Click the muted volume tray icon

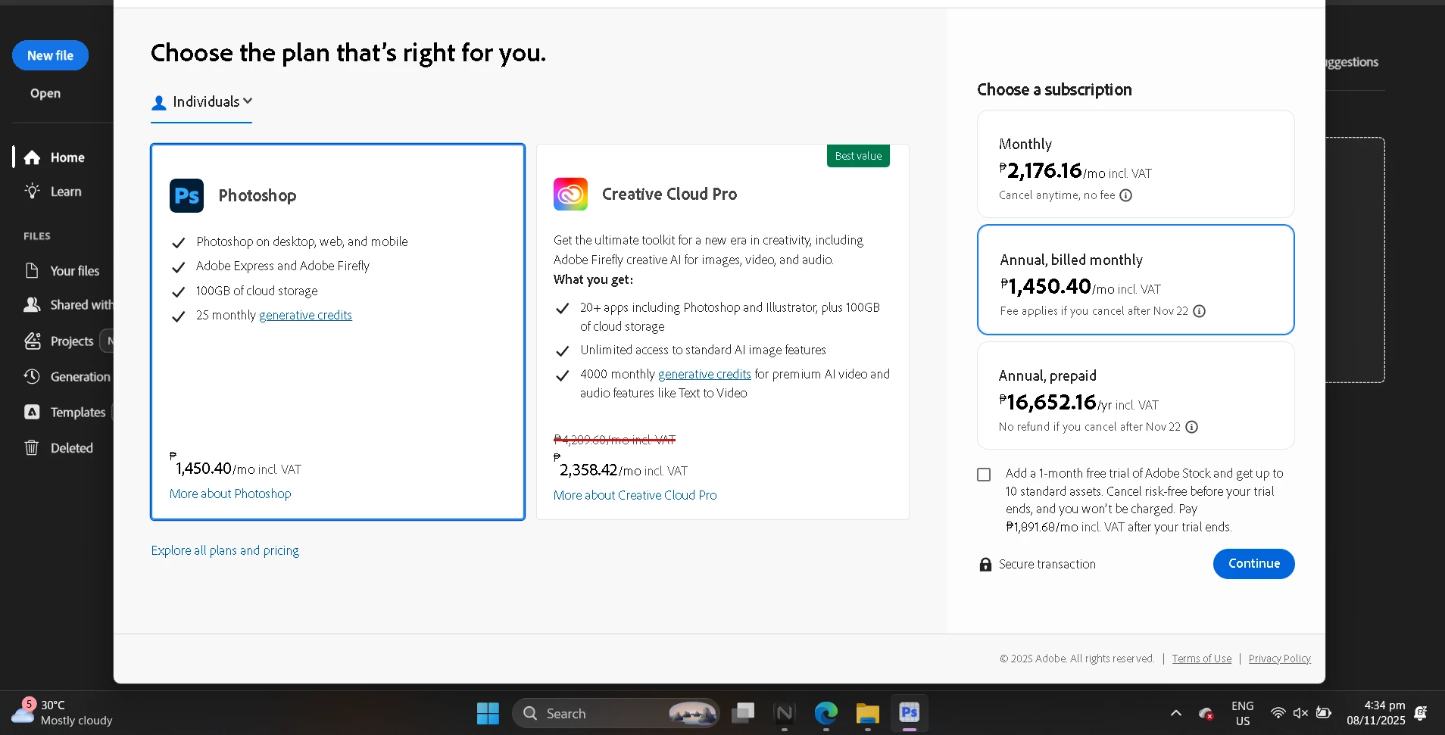pos(1300,713)
